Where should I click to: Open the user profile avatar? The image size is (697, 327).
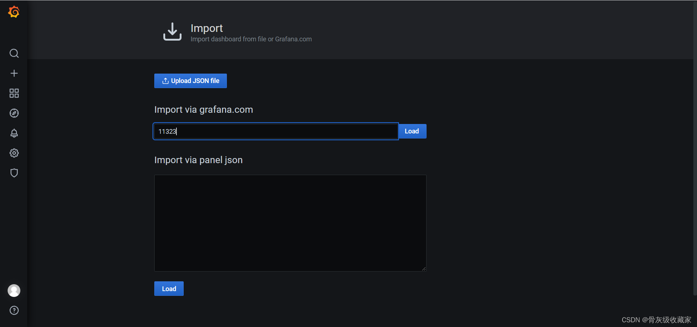click(14, 290)
